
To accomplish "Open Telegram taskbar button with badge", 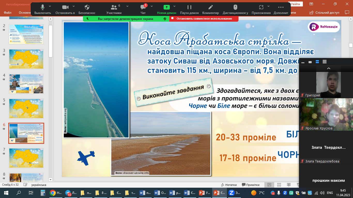I will click(x=71, y=193).
